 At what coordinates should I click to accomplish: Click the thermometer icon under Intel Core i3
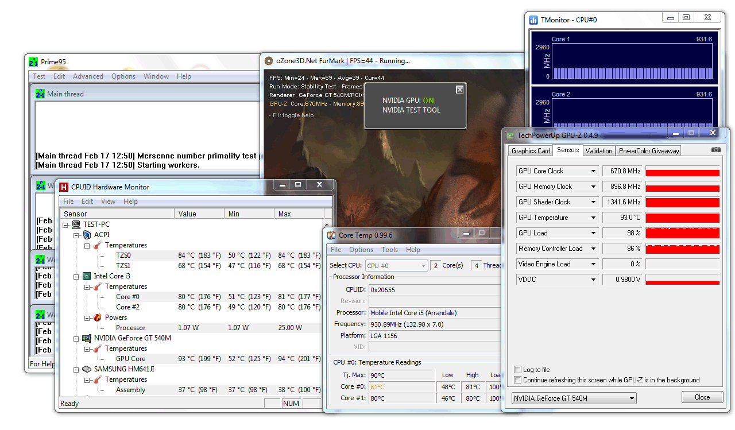click(x=97, y=286)
